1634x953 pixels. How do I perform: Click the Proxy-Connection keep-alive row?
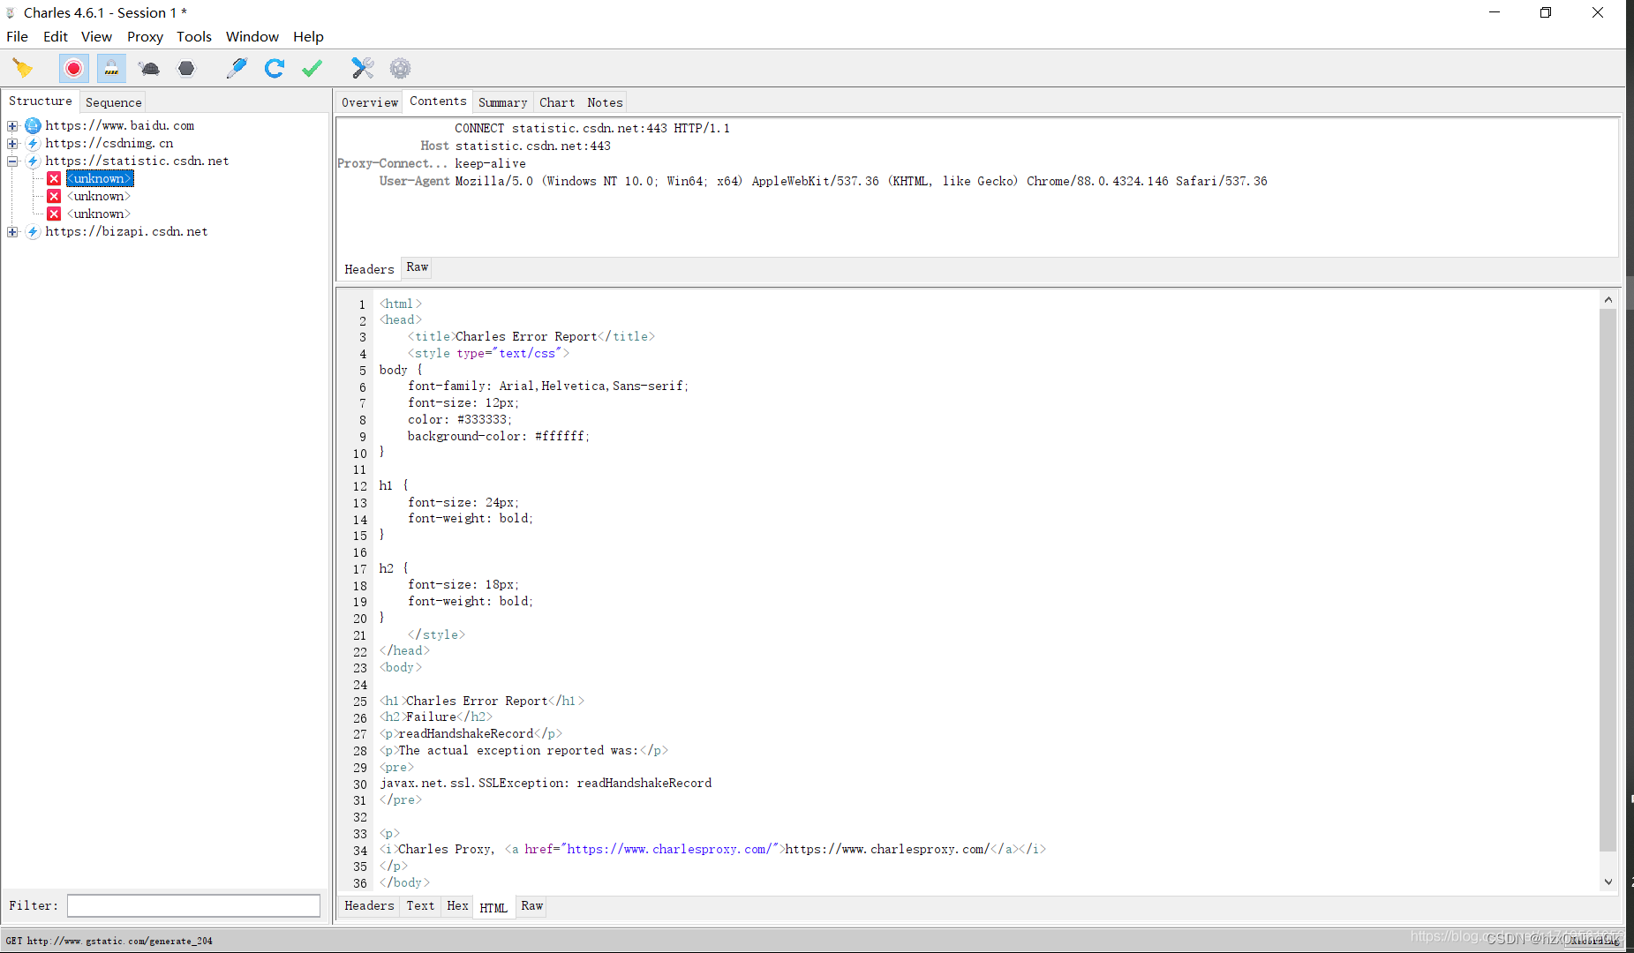[x=432, y=163]
